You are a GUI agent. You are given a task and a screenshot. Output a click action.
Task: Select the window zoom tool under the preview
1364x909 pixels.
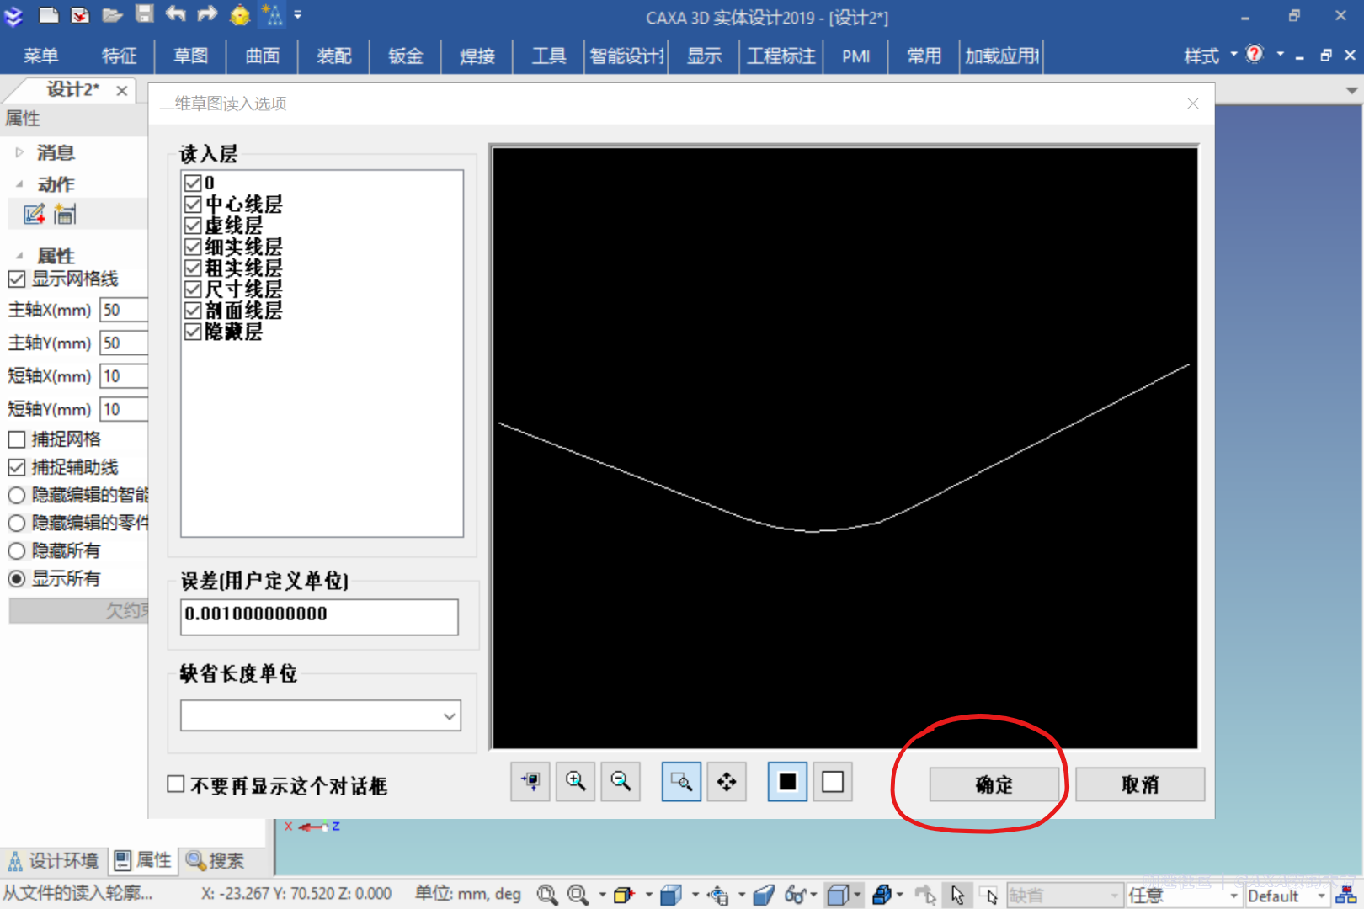tap(681, 782)
